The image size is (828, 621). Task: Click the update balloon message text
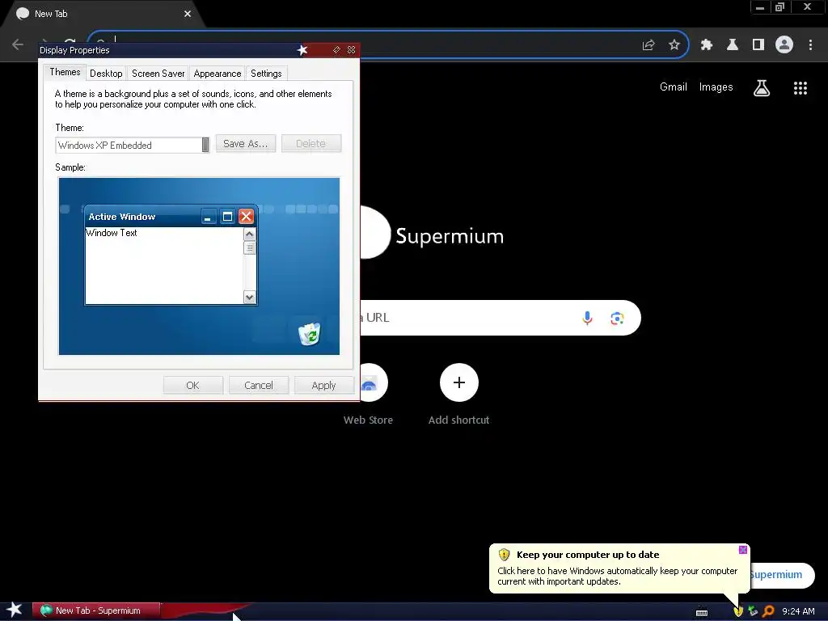617,576
